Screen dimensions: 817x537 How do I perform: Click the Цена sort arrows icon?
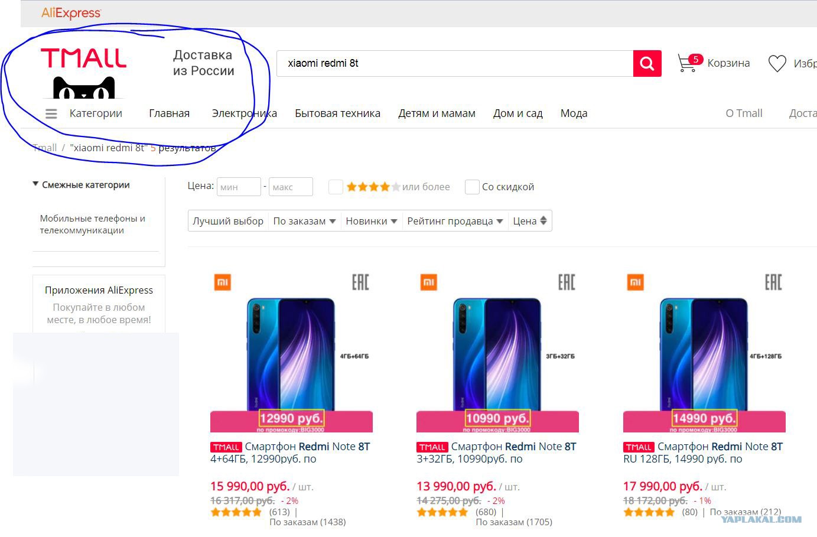543,221
